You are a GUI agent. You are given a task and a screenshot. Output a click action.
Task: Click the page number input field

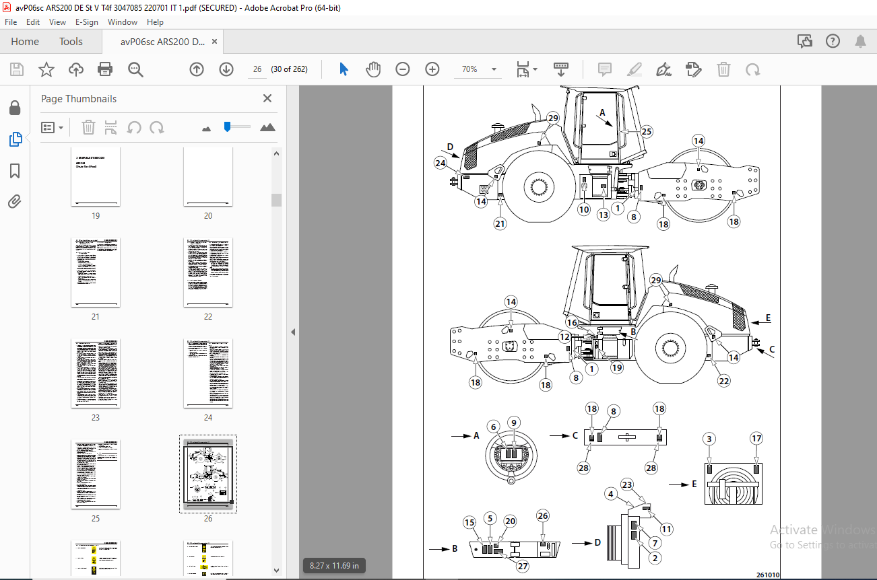coord(257,69)
